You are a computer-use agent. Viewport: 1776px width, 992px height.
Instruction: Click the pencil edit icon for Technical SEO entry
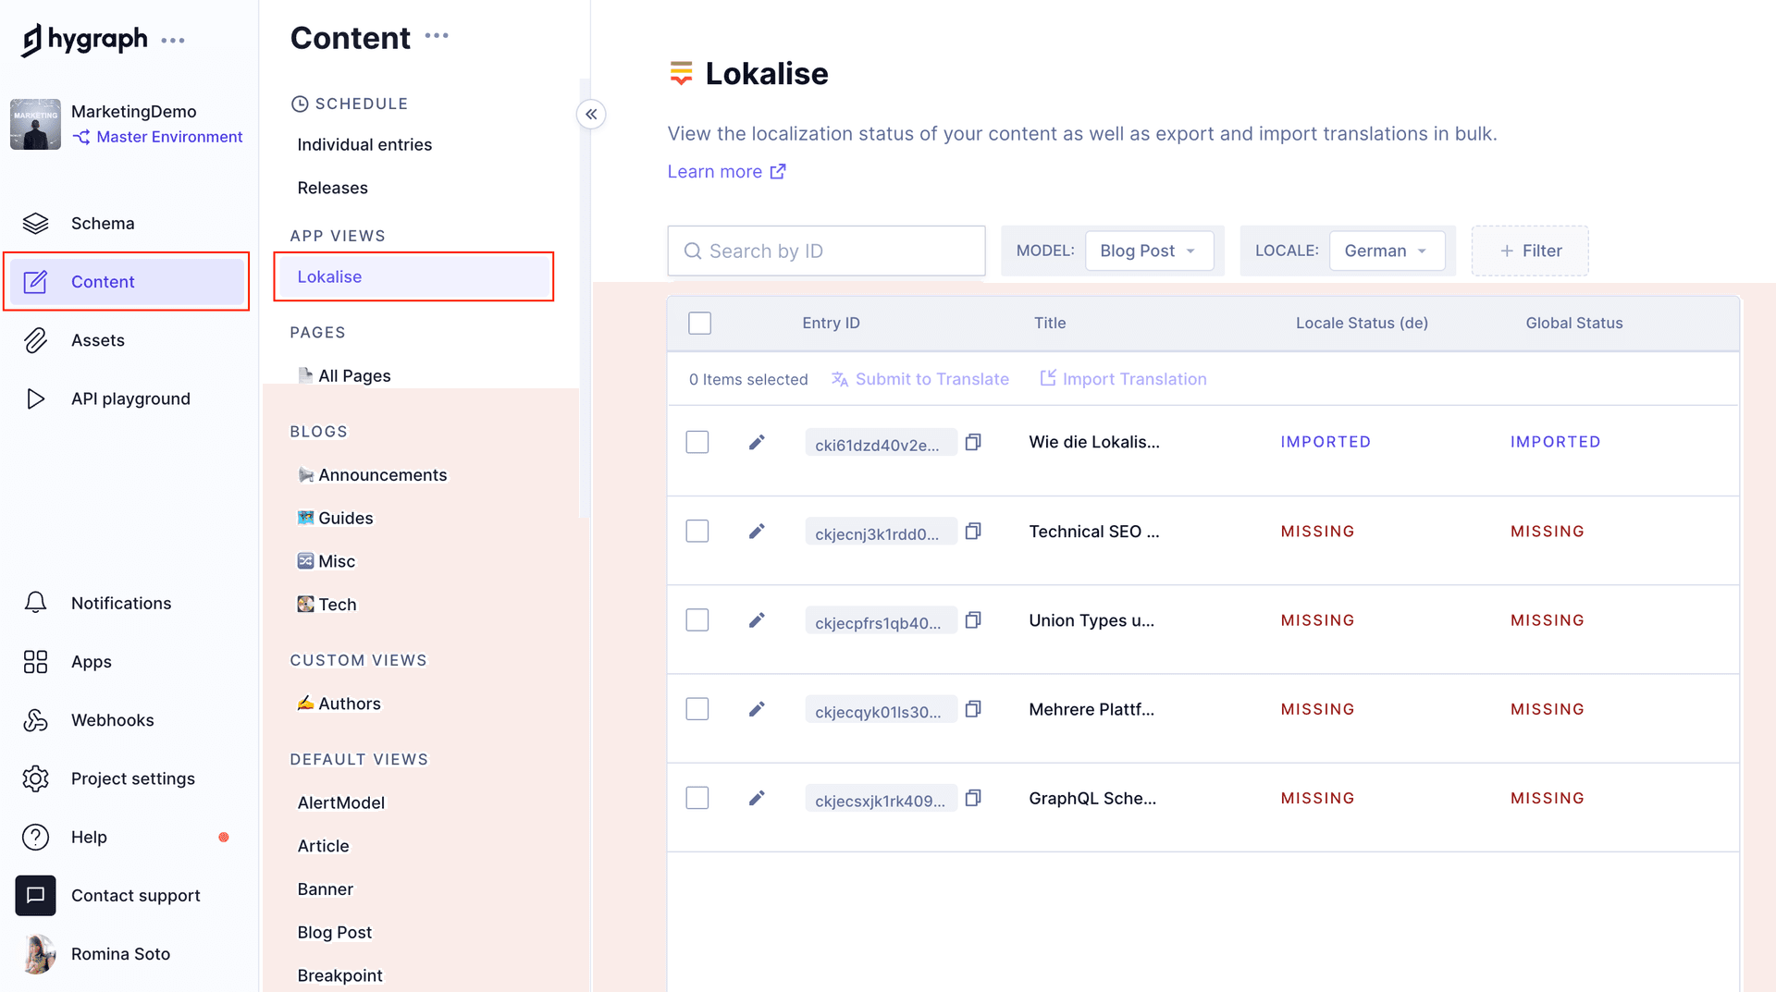pos(757,532)
